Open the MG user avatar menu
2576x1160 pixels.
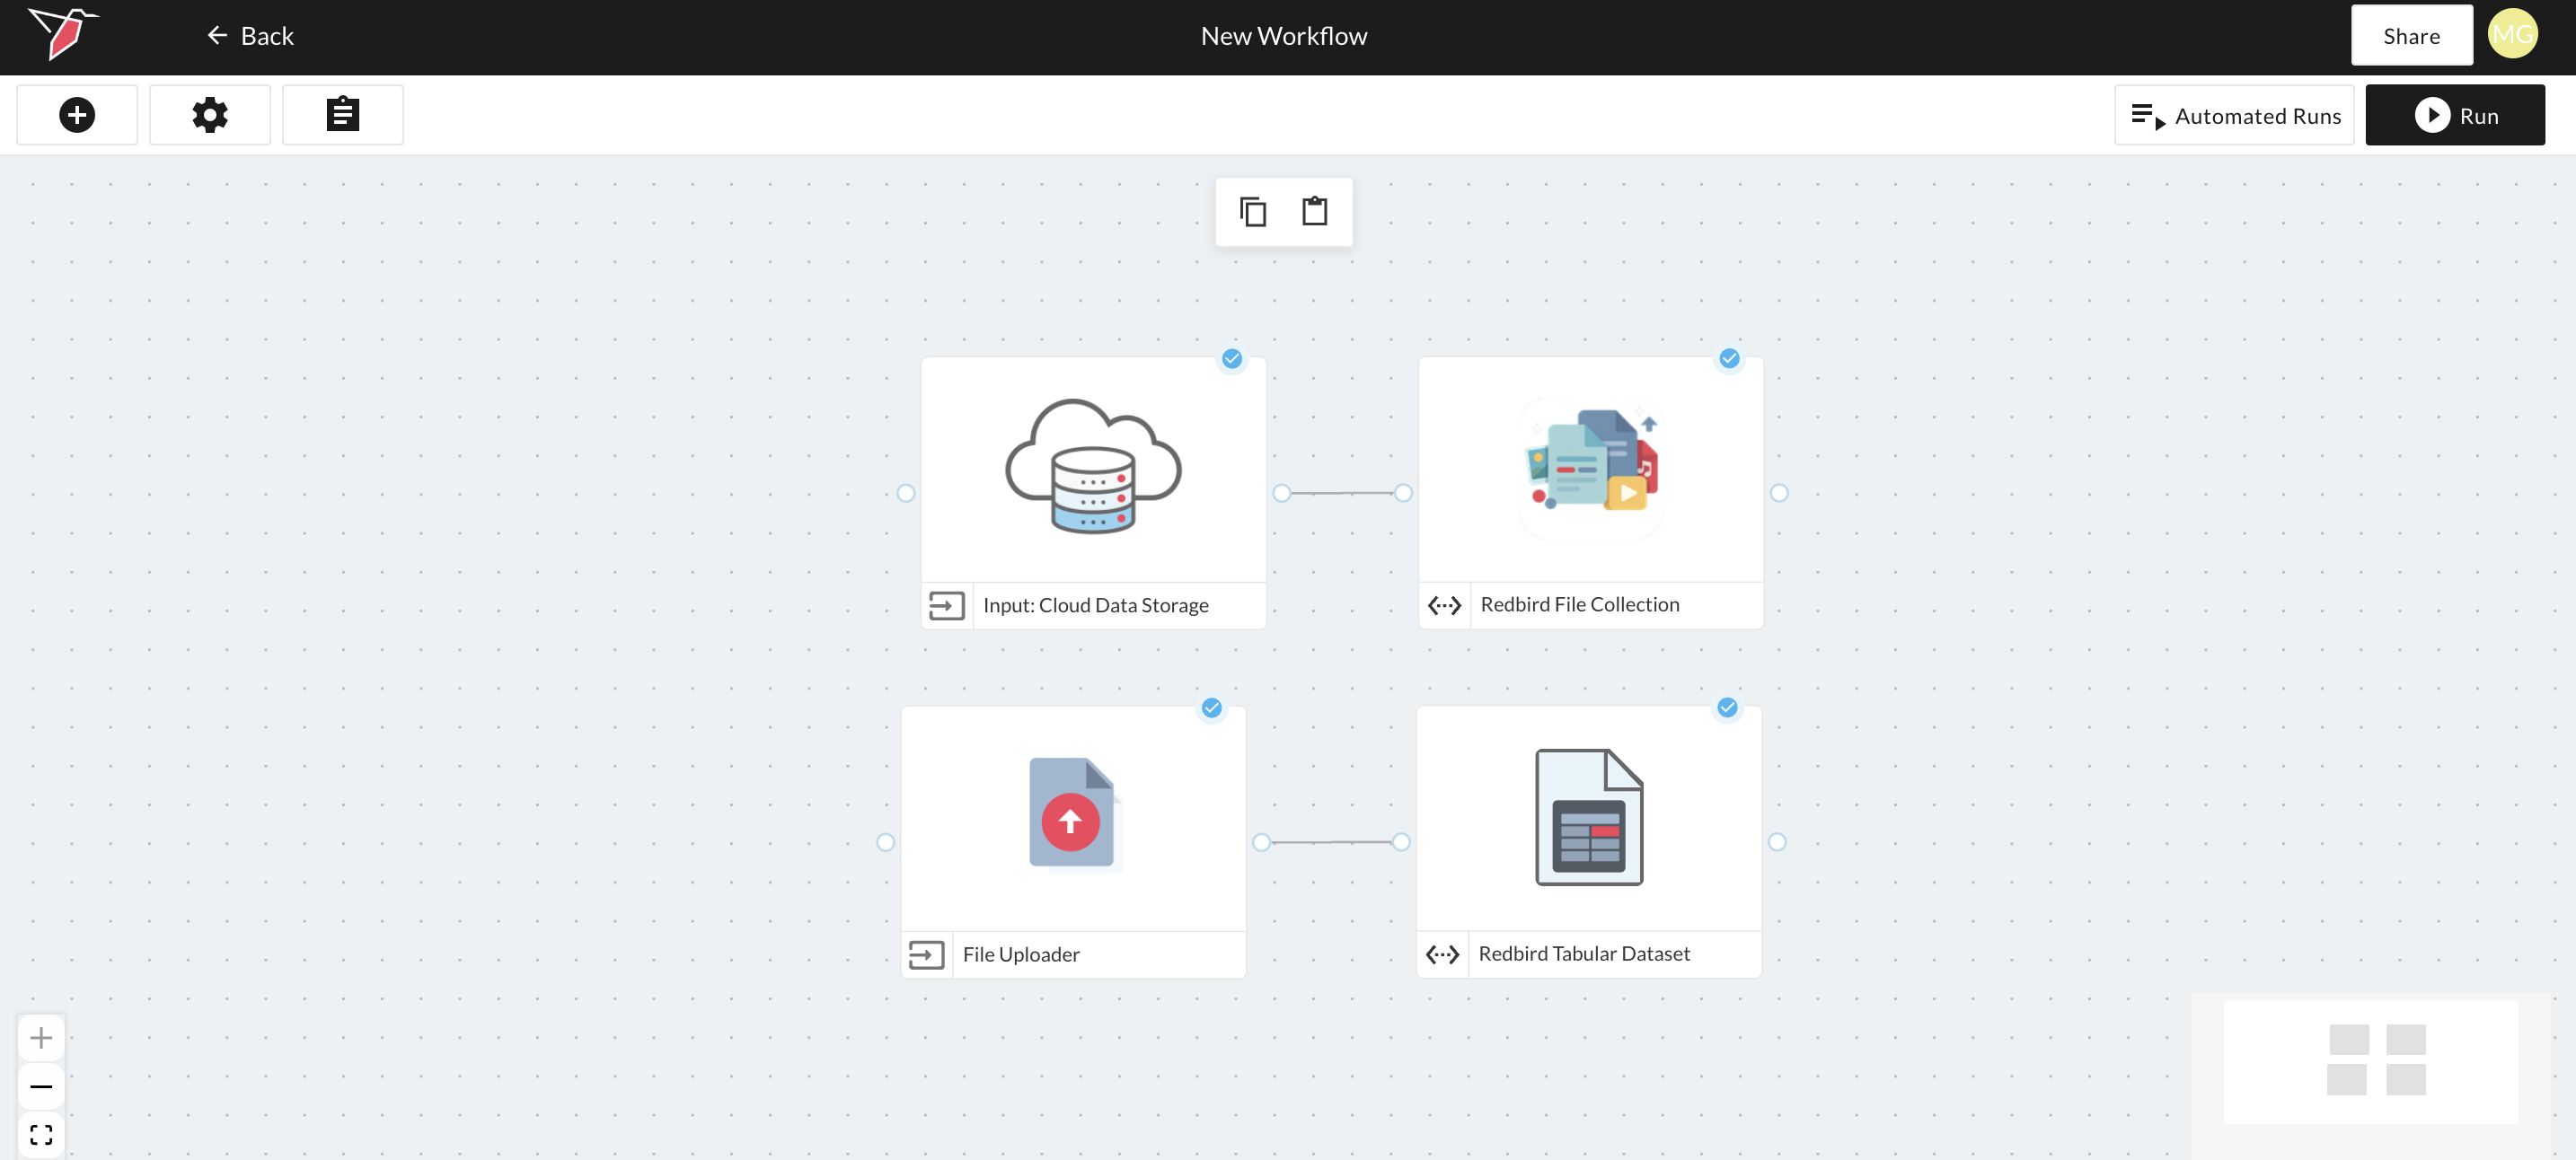[2512, 35]
